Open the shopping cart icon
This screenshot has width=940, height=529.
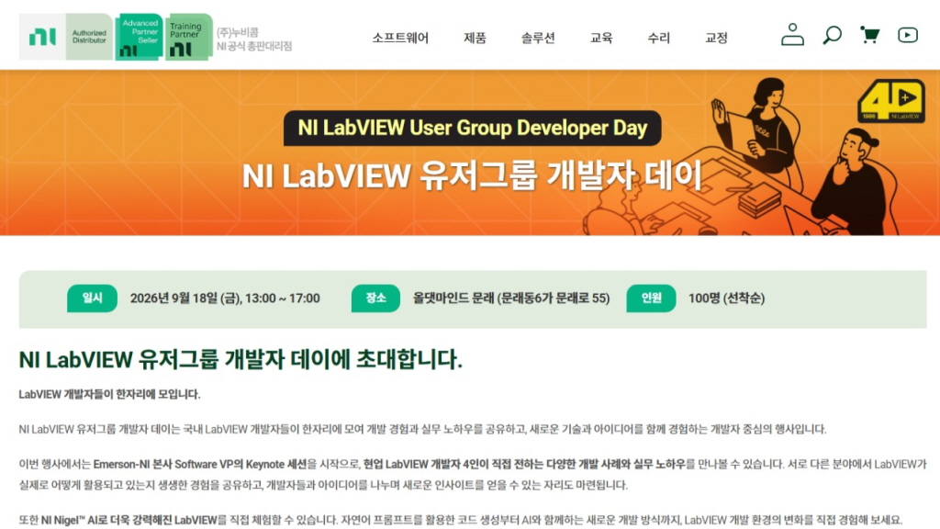[869, 35]
